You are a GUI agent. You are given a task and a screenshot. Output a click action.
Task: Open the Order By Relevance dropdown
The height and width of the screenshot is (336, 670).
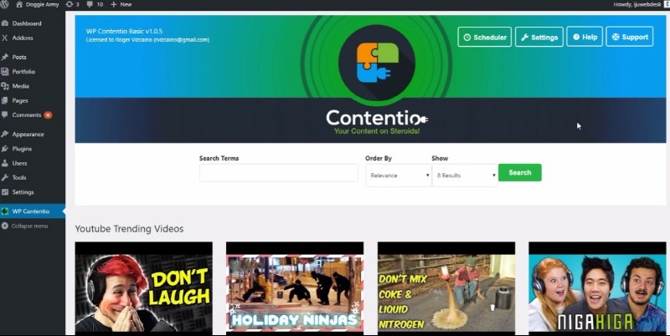pos(399,176)
